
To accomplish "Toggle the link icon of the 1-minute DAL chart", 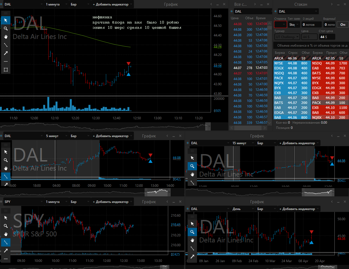I will pos(1,4).
